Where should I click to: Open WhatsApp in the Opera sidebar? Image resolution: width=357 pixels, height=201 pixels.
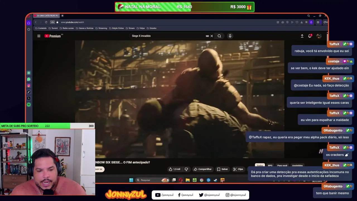coord(29,79)
